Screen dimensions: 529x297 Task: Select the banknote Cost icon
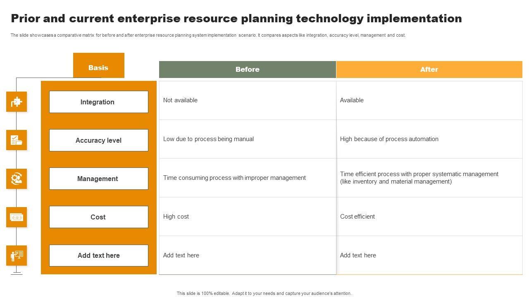click(17, 217)
